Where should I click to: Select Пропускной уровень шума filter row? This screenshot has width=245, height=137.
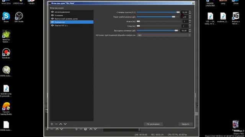coord(72,19)
